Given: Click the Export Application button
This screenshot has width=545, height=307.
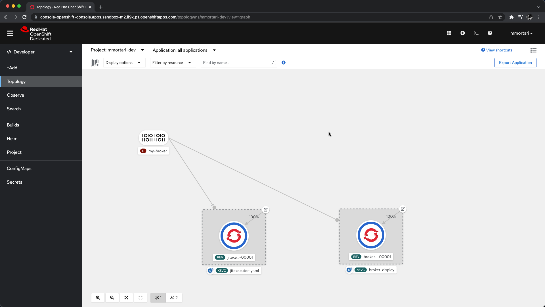Looking at the screenshot, I should point(515,63).
